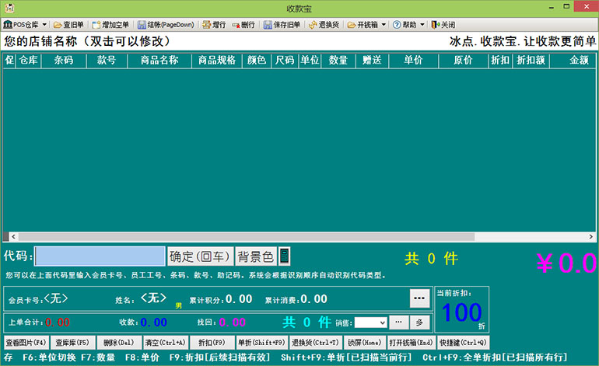Click the 保存旧单 save icon
Image resolution: width=599 pixels, height=366 pixels.
(x=282, y=25)
